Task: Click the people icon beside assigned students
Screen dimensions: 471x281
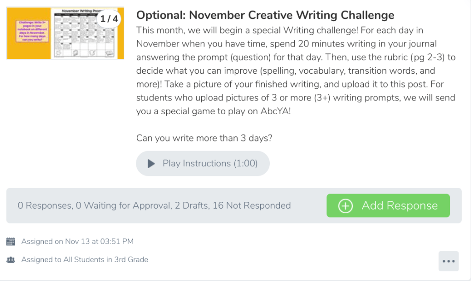Action: [x=11, y=260]
